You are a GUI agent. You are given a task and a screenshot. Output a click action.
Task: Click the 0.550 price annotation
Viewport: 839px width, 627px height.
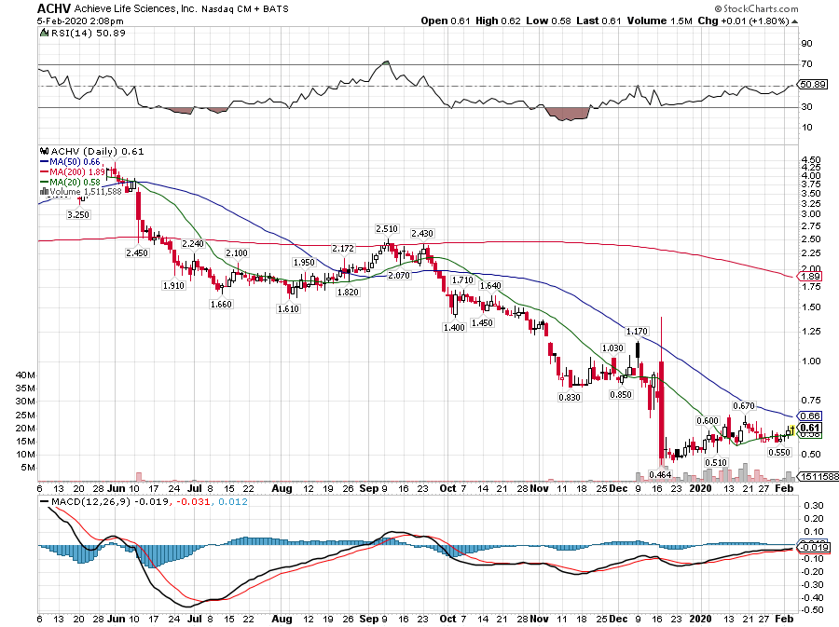(779, 452)
